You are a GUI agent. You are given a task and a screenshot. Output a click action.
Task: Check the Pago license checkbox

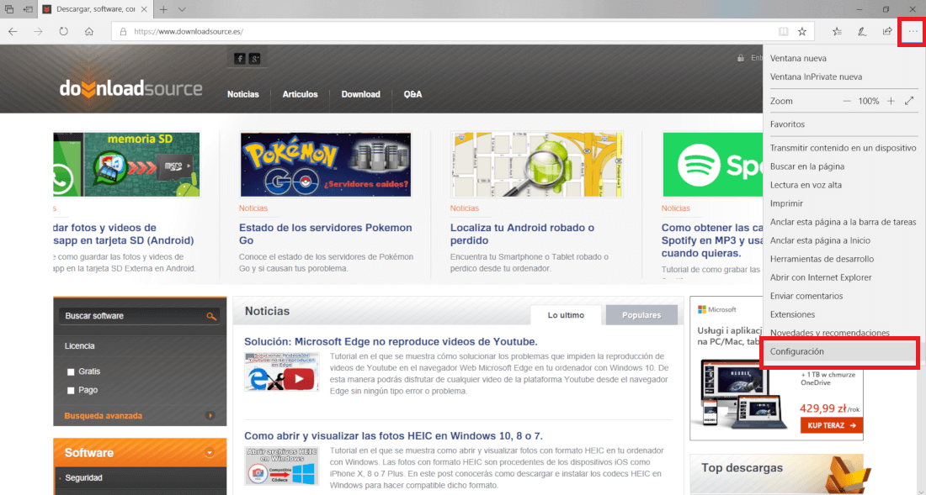pyautogui.click(x=71, y=390)
